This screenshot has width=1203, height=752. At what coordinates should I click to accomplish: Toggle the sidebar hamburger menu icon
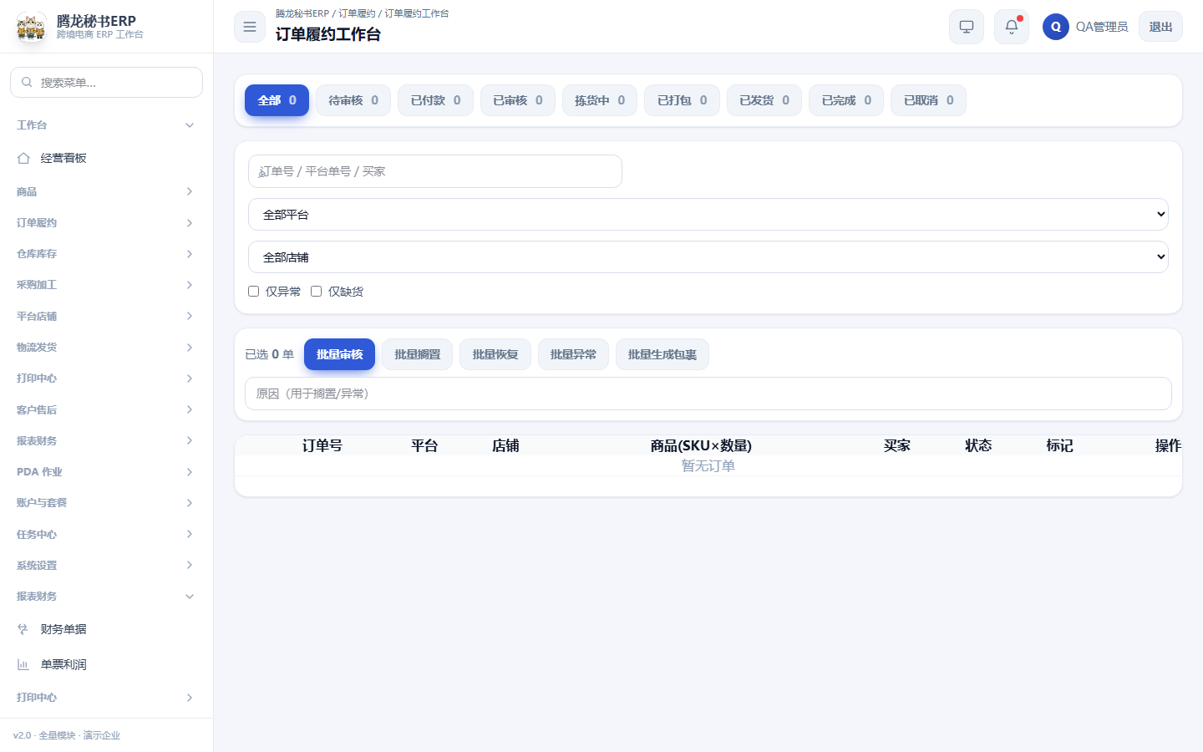click(250, 27)
